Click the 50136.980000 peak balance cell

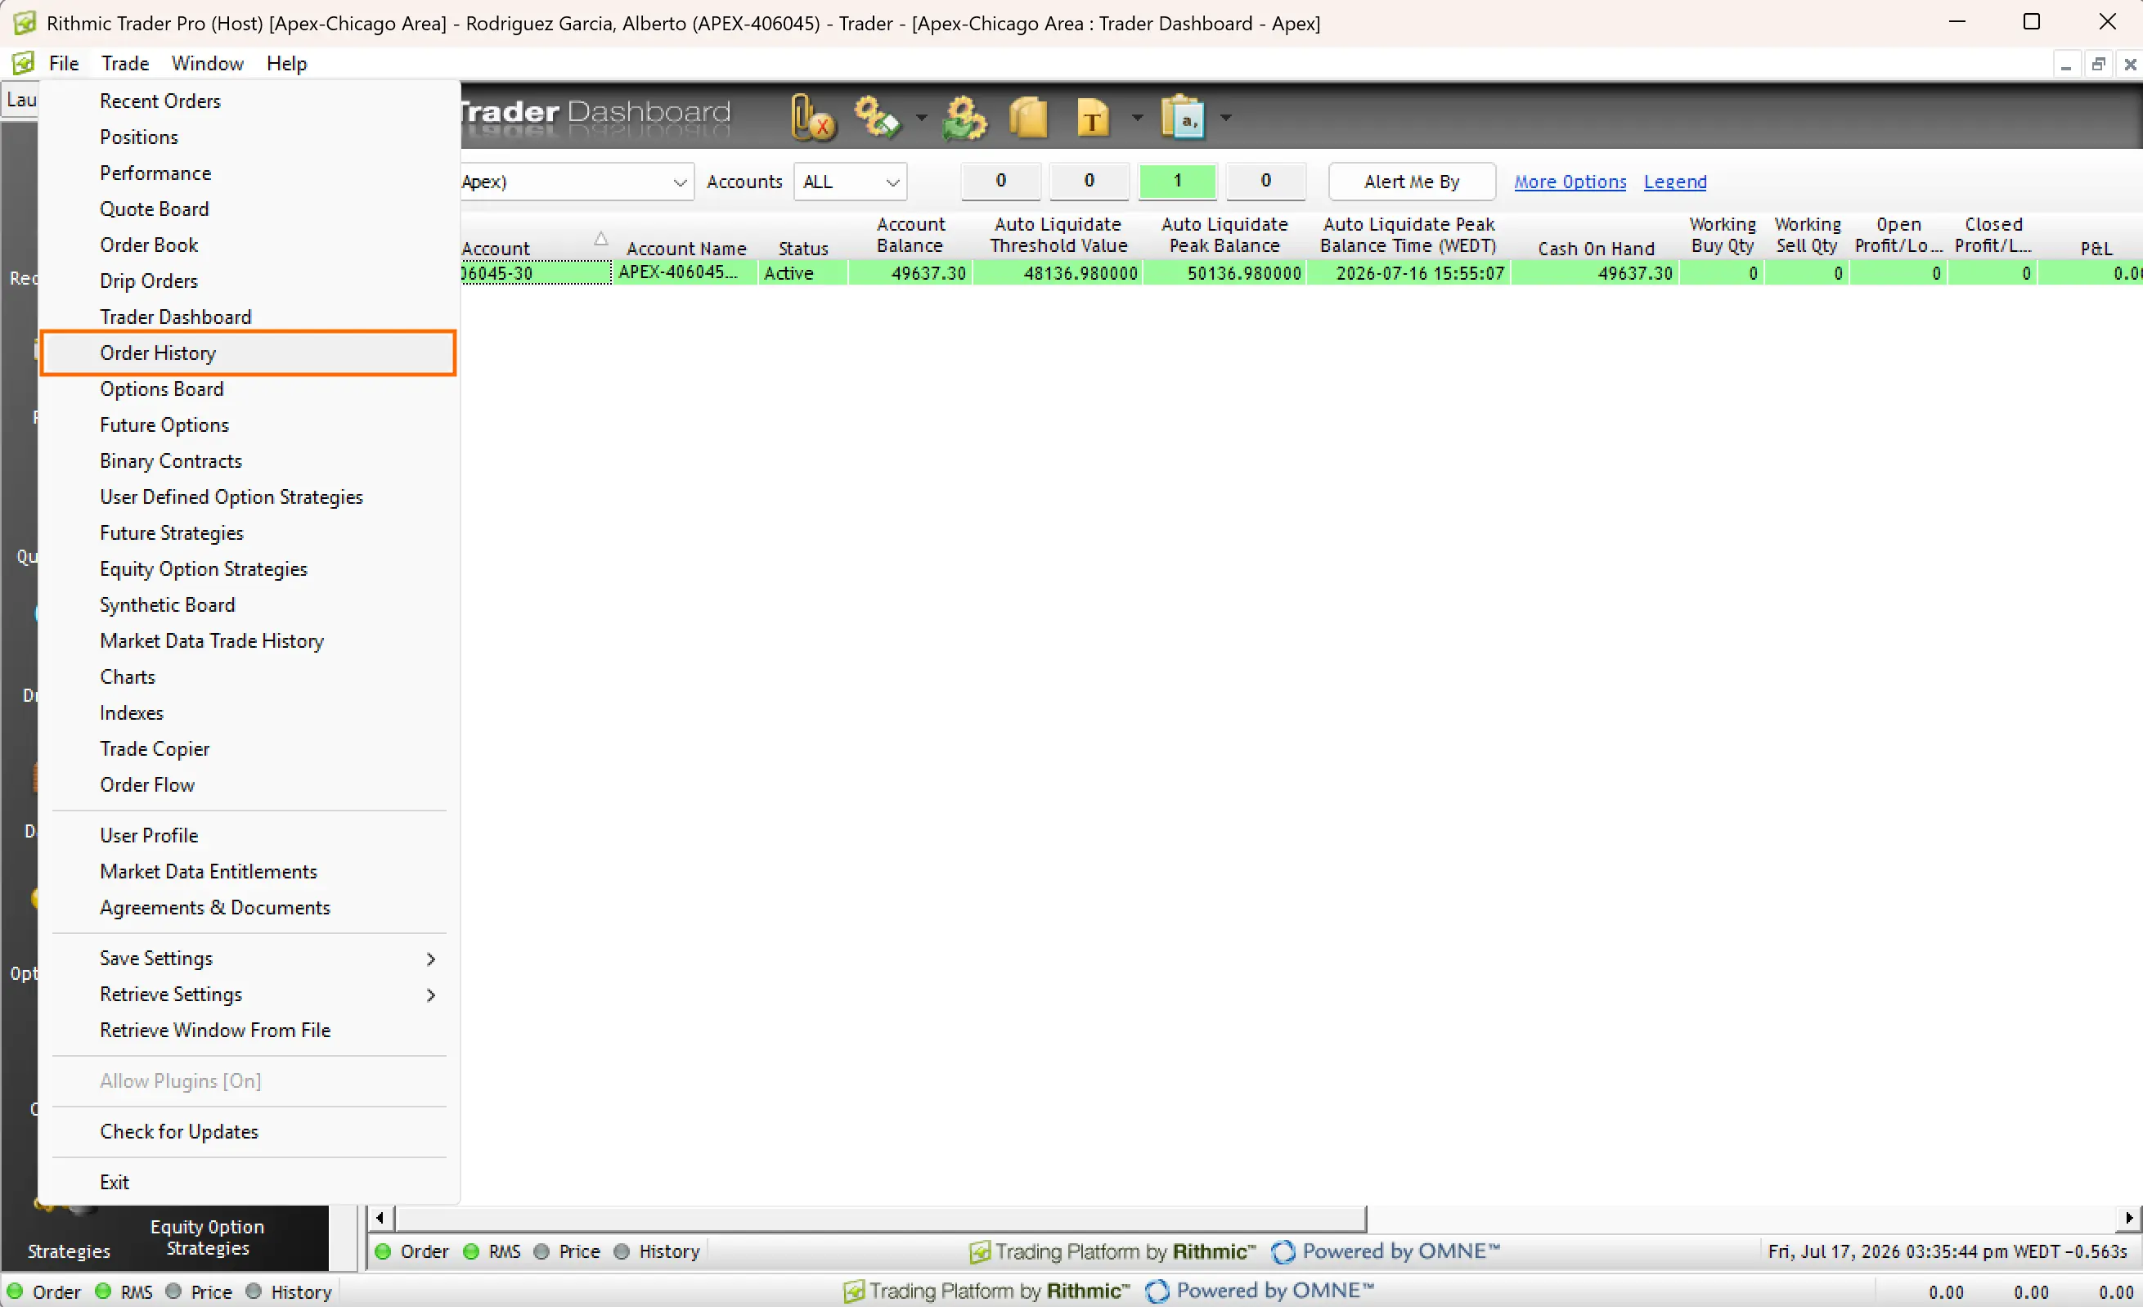point(1224,273)
